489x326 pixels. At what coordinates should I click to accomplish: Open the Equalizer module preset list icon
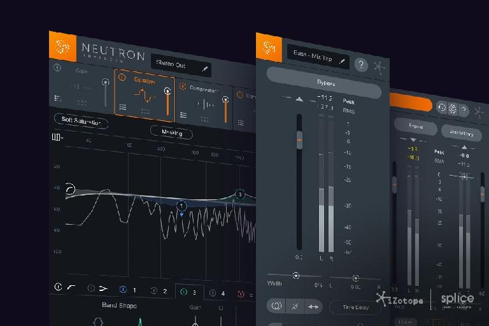click(123, 107)
